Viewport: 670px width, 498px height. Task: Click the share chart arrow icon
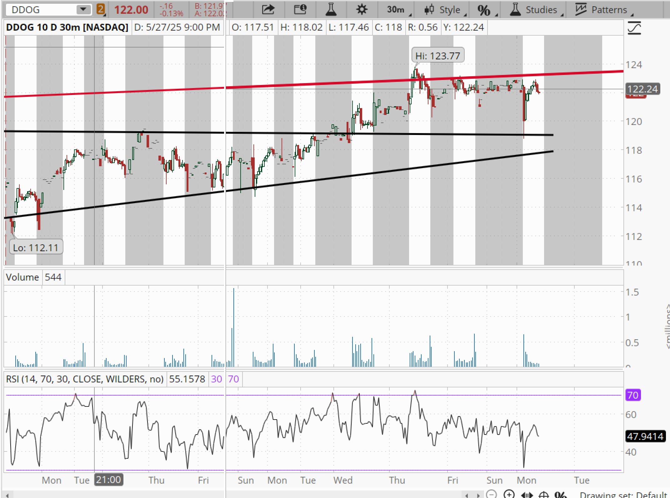click(268, 10)
